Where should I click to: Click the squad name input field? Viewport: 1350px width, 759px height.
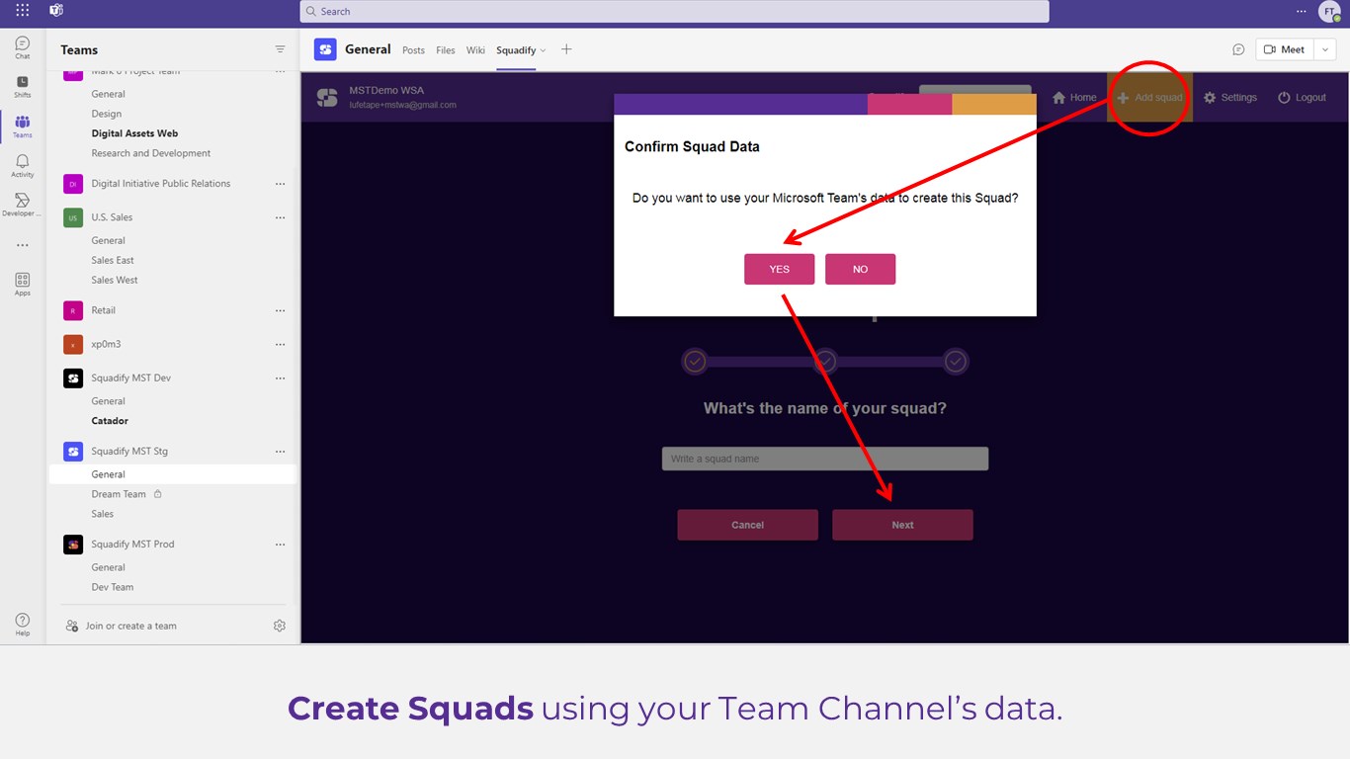coord(825,459)
